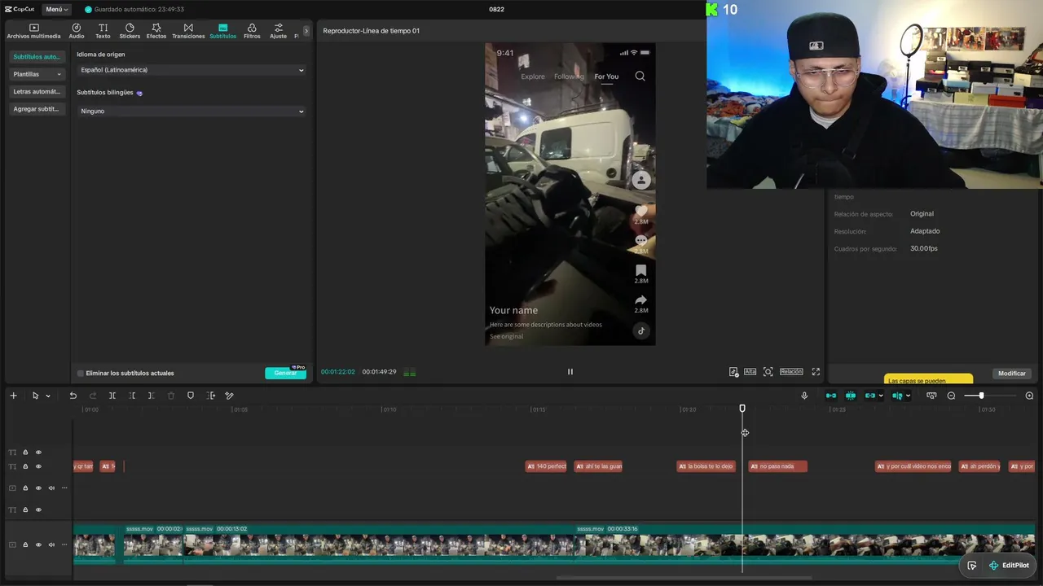Click the share arrow icon in preview
This screenshot has width=1043, height=586.
click(641, 300)
